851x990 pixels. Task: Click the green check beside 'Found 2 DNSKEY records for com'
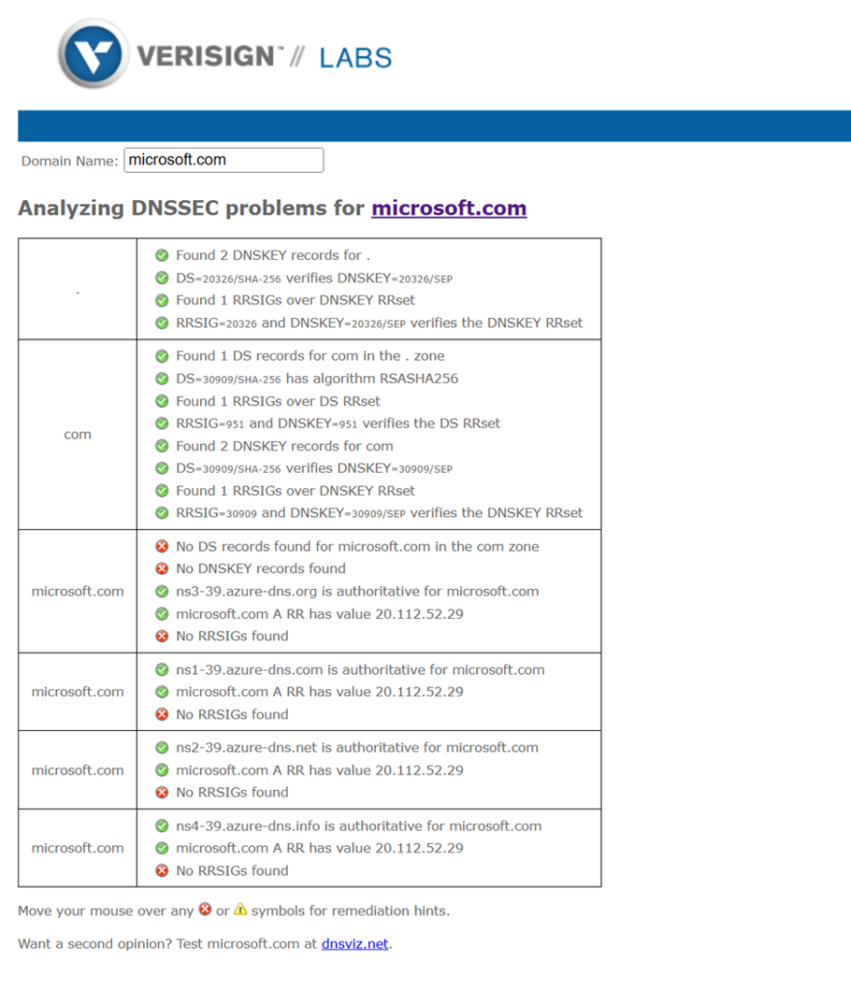tap(162, 446)
